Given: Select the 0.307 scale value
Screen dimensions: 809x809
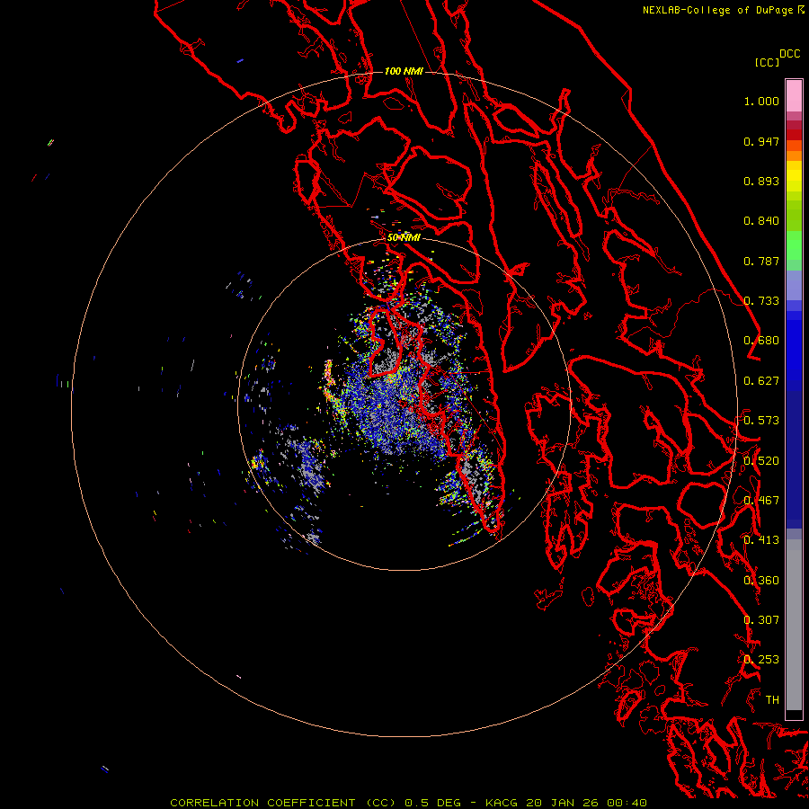Looking at the screenshot, I should tap(761, 620).
